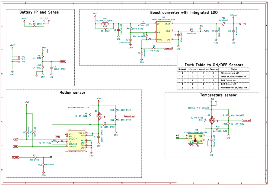The height and width of the screenshot is (187, 271).
Task: Select resistor R9 symbol
Action: pos(154,48)
